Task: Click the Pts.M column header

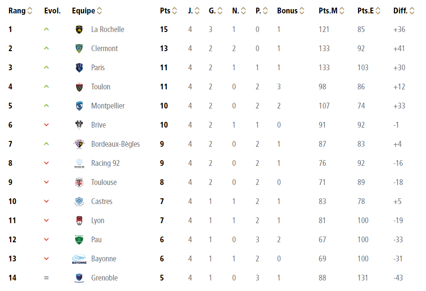Action: tap(328, 11)
